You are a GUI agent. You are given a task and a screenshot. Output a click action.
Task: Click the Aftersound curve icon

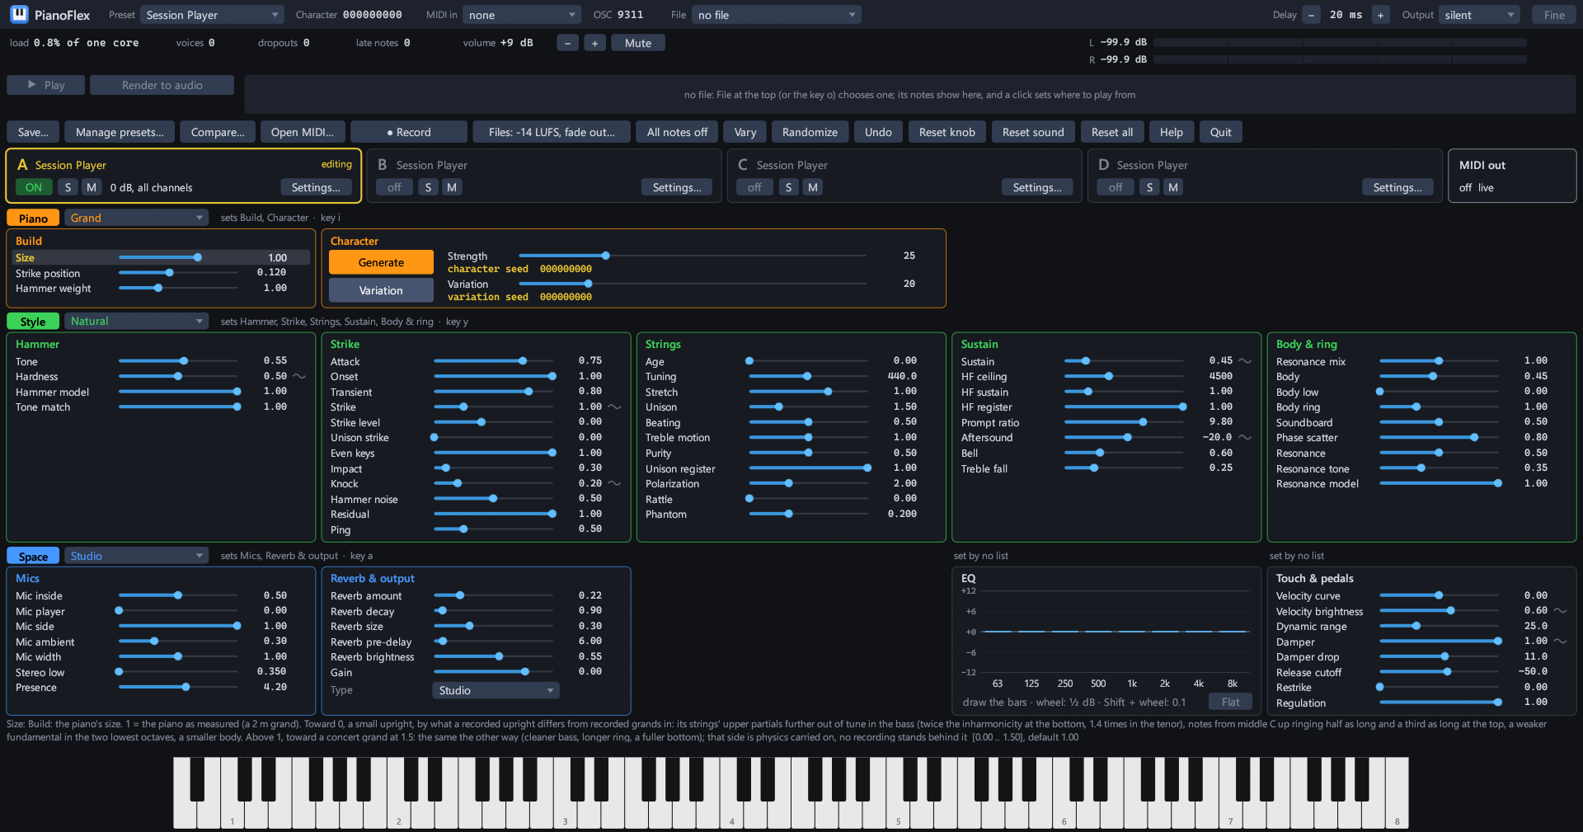tap(1245, 438)
